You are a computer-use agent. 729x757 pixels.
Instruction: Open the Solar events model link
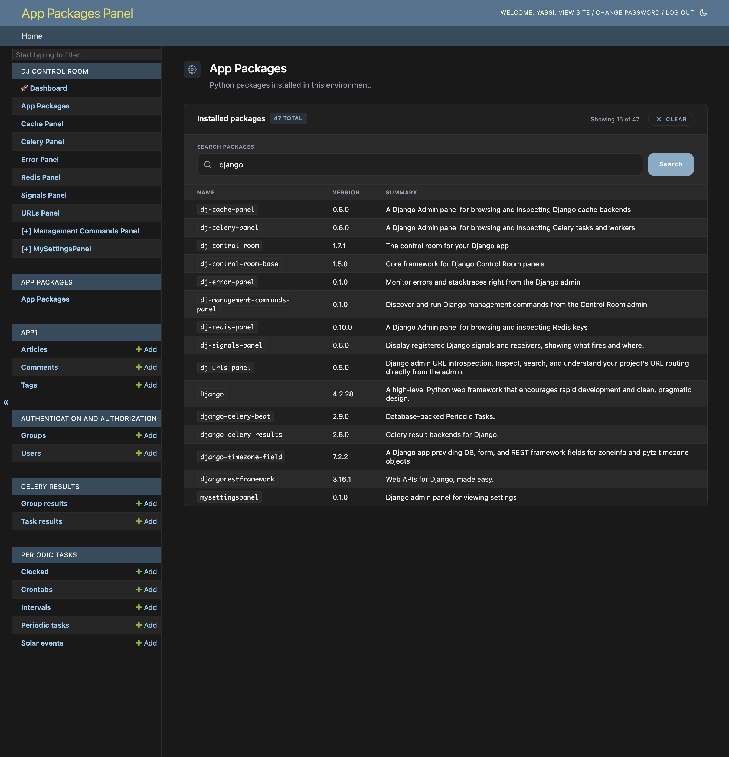[x=42, y=643]
